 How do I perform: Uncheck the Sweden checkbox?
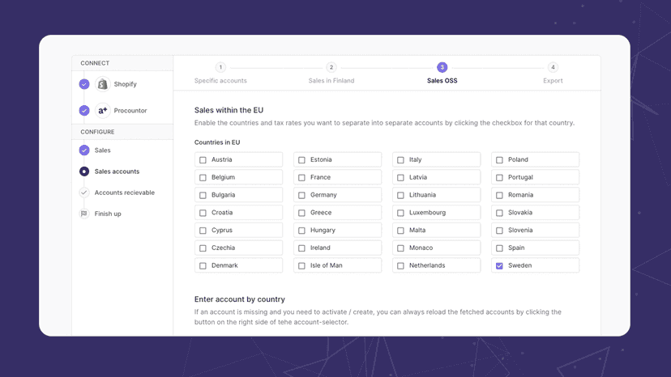click(499, 266)
